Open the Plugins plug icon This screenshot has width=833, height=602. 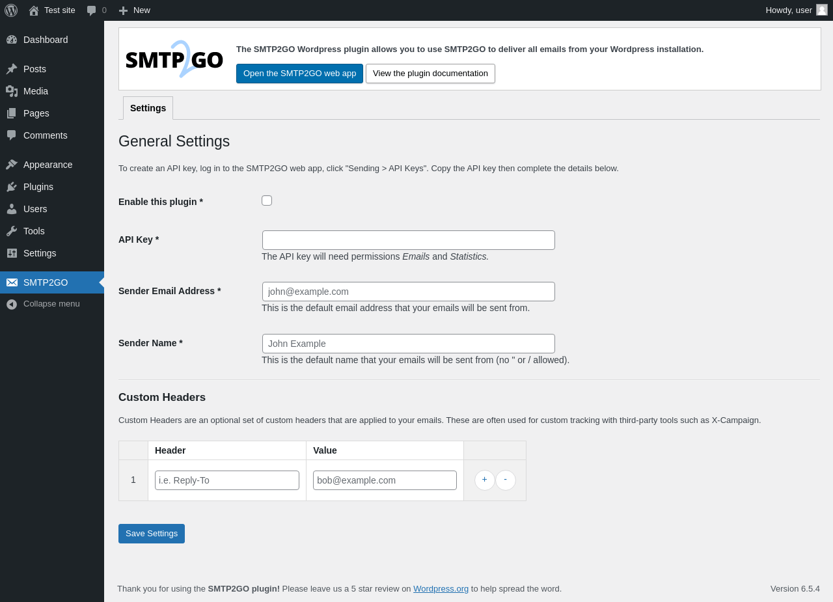pos(12,187)
